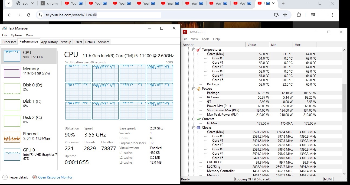Open a new Chrome tab with plus button
The height and width of the screenshot is (185, 350).
283,4
